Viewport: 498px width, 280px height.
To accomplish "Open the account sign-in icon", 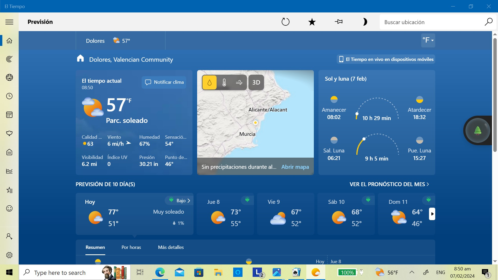I will [9, 236].
